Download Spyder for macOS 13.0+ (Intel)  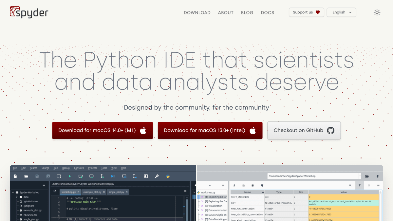point(210,130)
